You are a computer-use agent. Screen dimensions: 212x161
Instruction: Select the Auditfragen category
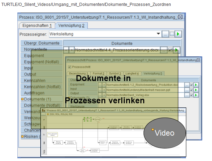click(x=42, y=93)
